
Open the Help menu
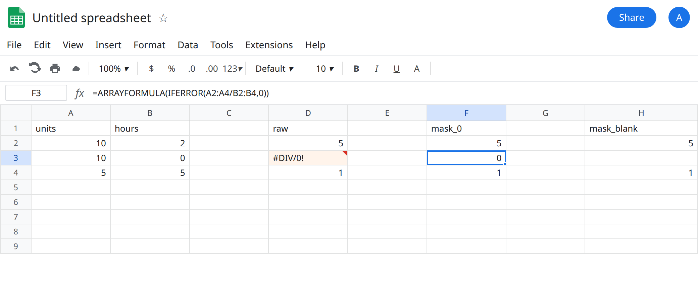[315, 45]
